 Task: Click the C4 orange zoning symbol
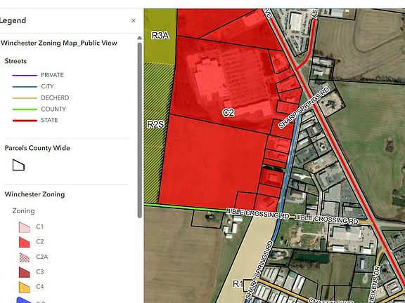click(25, 287)
